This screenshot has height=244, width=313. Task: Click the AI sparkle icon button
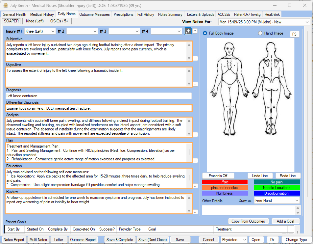tap(188, 31)
